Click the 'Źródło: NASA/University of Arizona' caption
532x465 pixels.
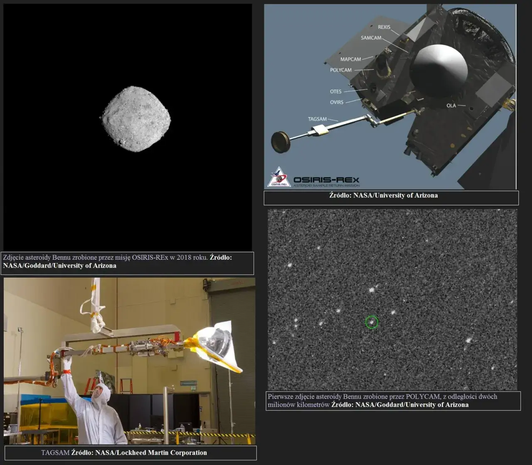point(383,195)
